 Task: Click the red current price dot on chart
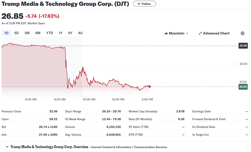[150, 87]
